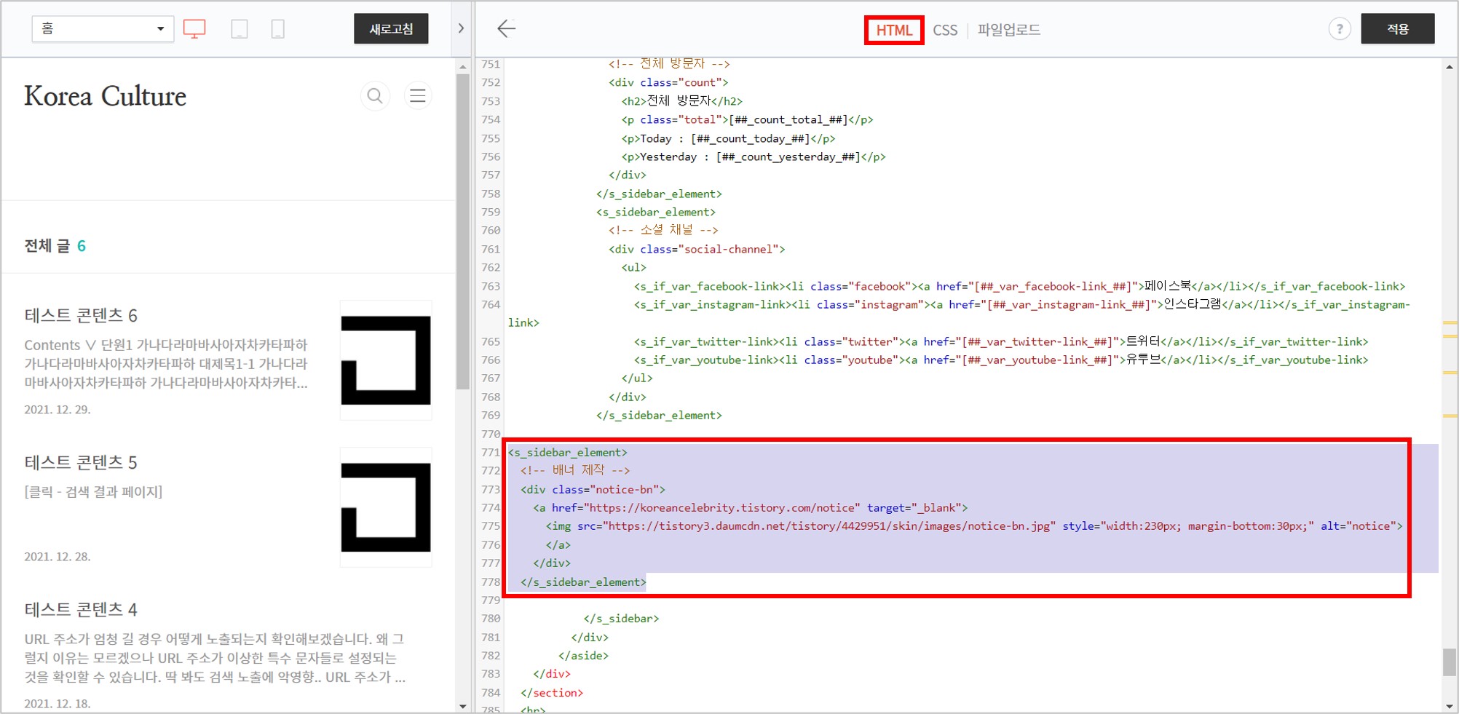Open post 테스트 콘텐츠 4
Viewport: 1459px width, 714px height.
[x=81, y=609]
